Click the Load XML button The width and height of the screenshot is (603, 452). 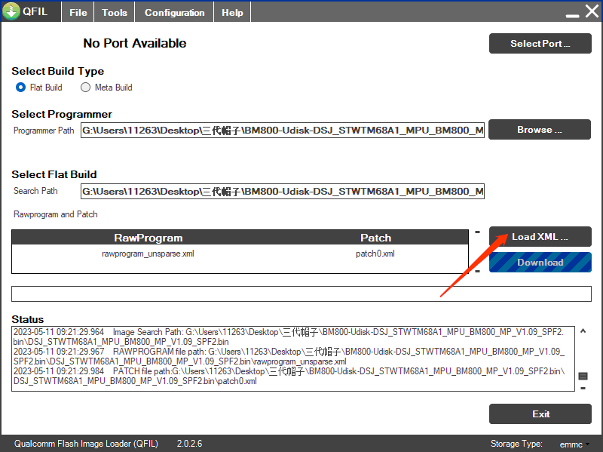(540, 237)
